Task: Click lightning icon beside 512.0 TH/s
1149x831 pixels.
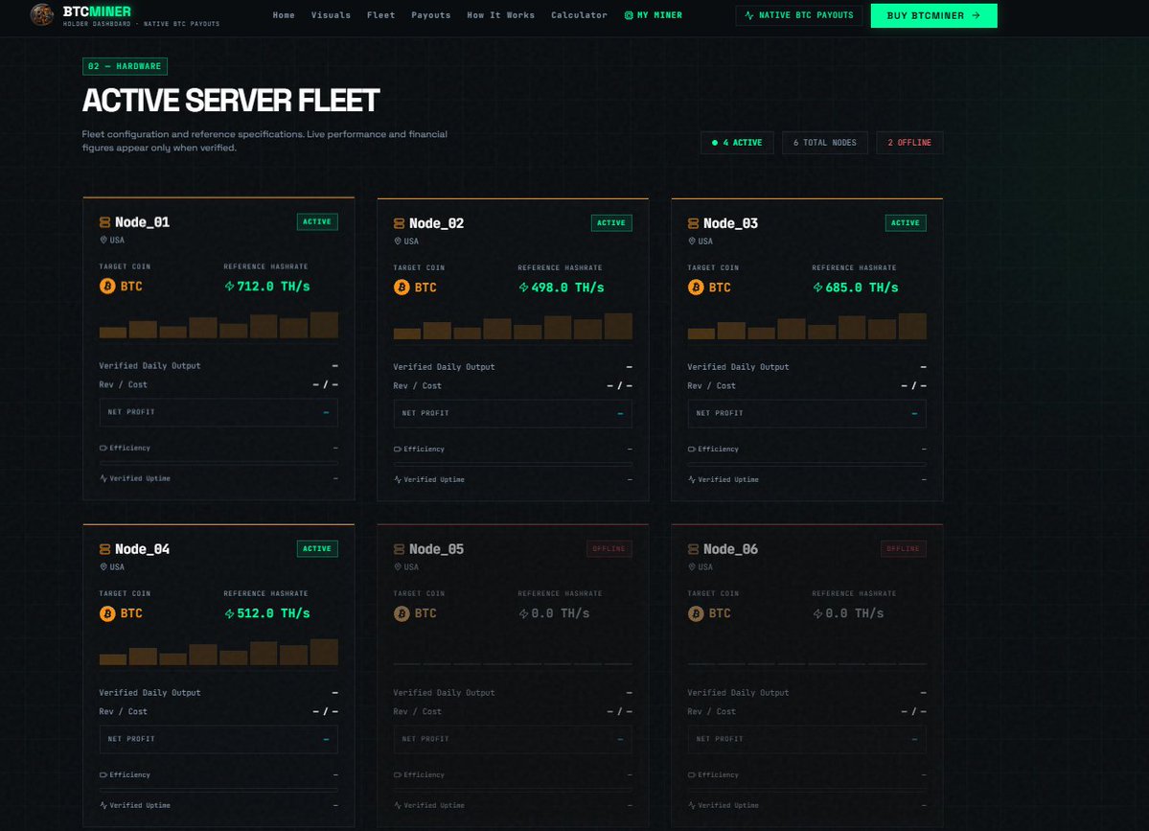Action: tap(229, 613)
